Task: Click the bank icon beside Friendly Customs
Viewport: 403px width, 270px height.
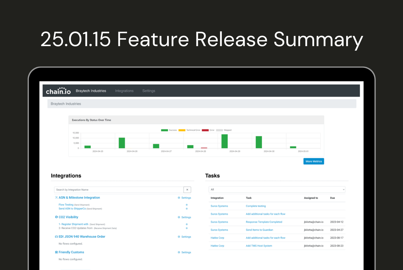Action: (56, 252)
